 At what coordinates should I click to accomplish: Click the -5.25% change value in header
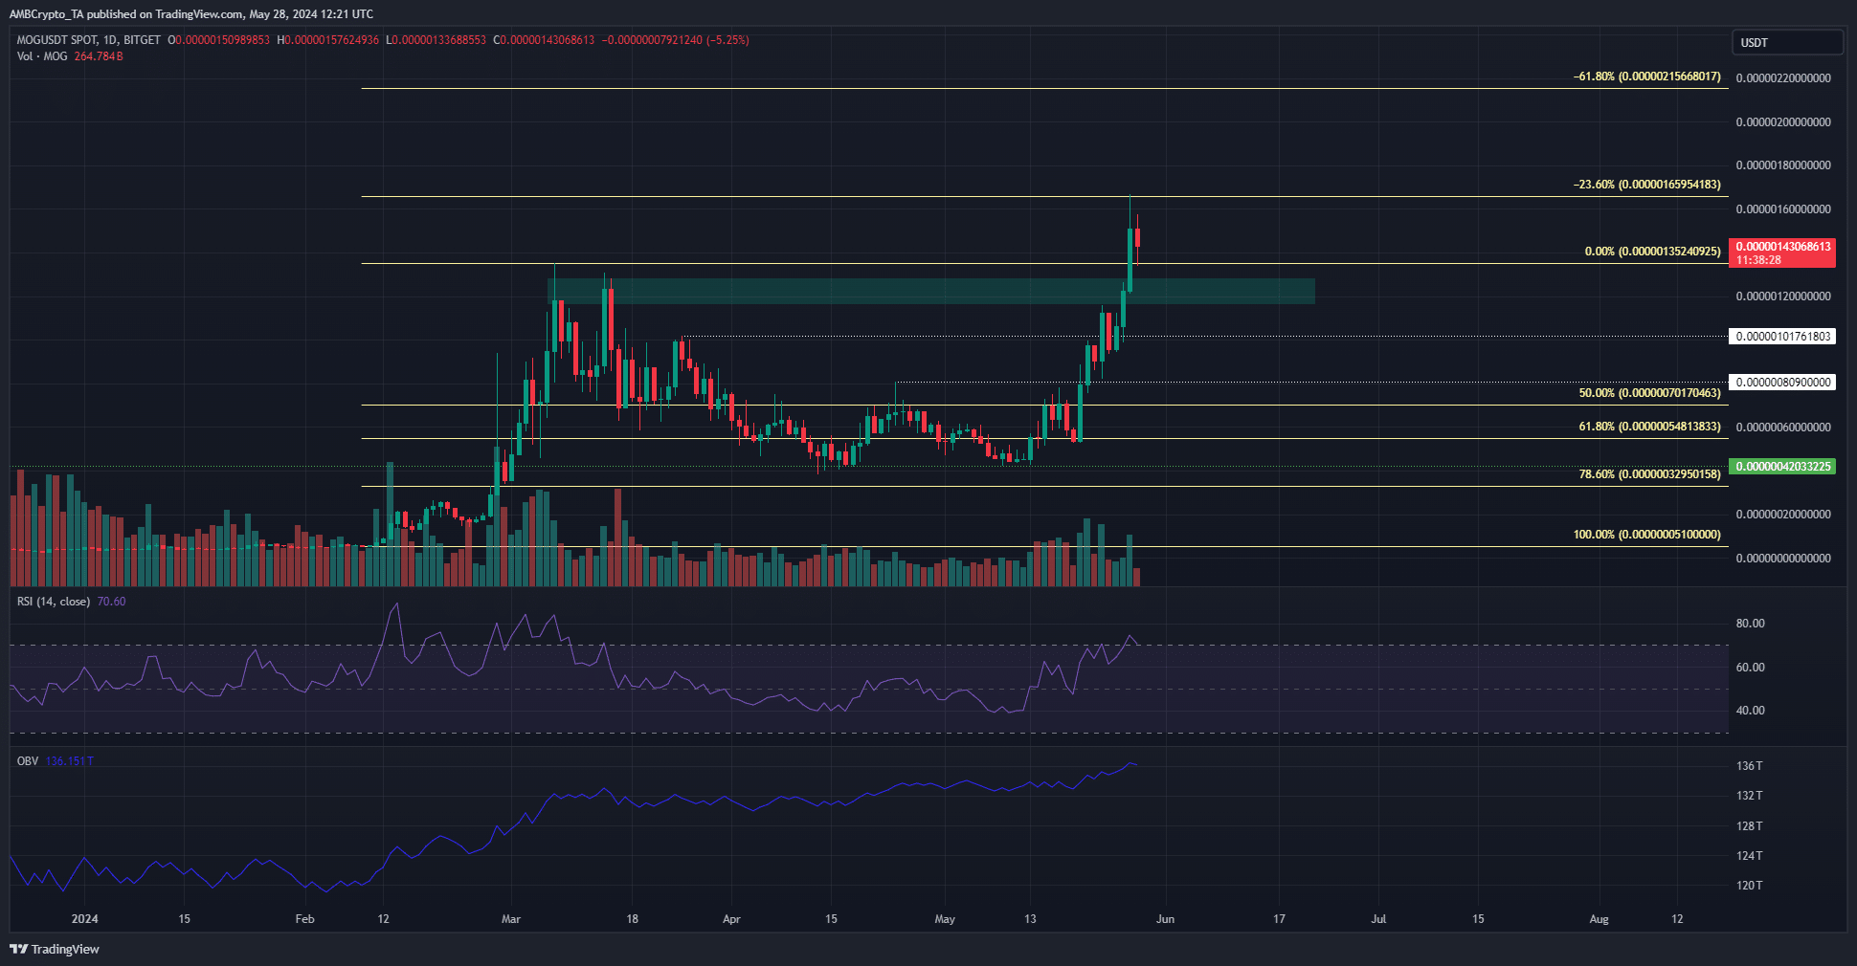point(727,40)
